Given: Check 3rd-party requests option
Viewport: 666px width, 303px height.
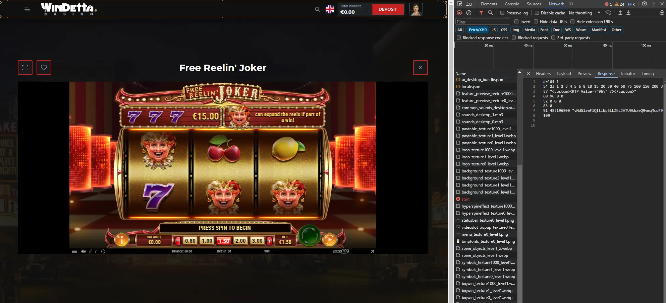Looking at the screenshot, I should pos(553,37).
